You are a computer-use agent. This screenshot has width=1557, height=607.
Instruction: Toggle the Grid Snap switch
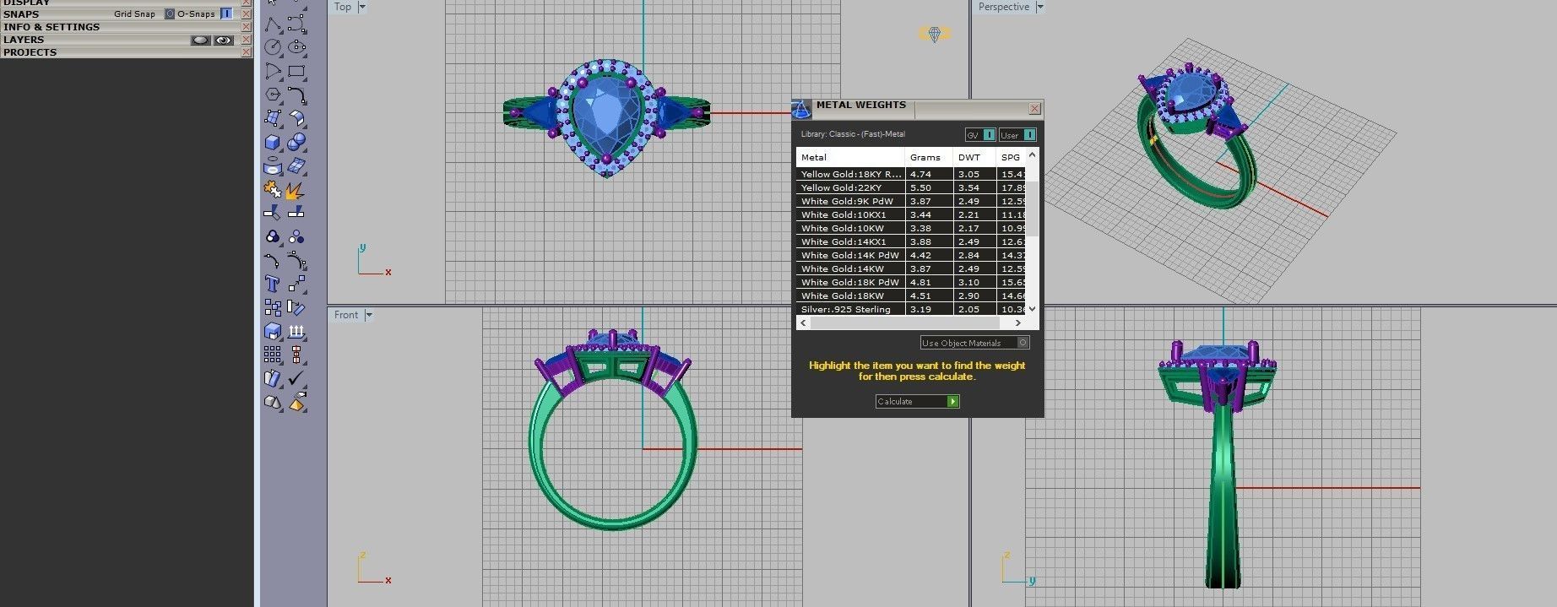click(x=170, y=14)
